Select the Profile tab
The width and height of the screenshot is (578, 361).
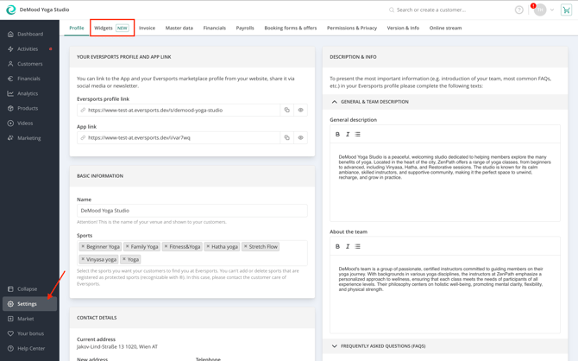click(x=77, y=28)
